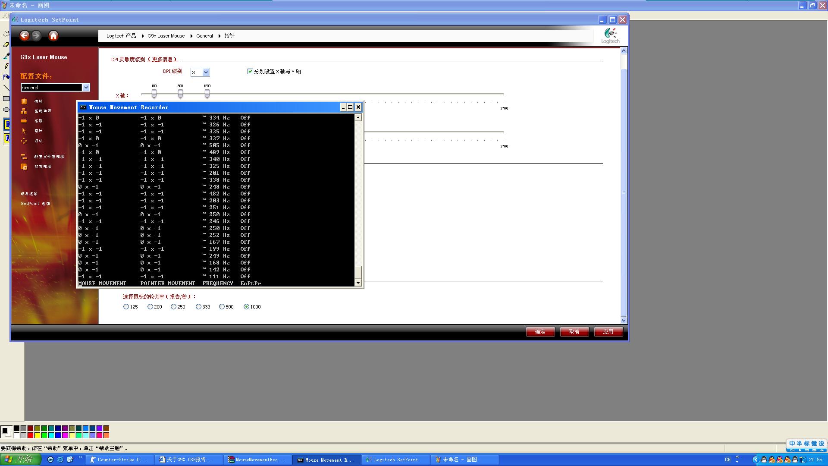The height and width of the screenshot is (466, 828).
Task: Click the 800 DPI X-axis slider thumb
Action: (180, 94)
